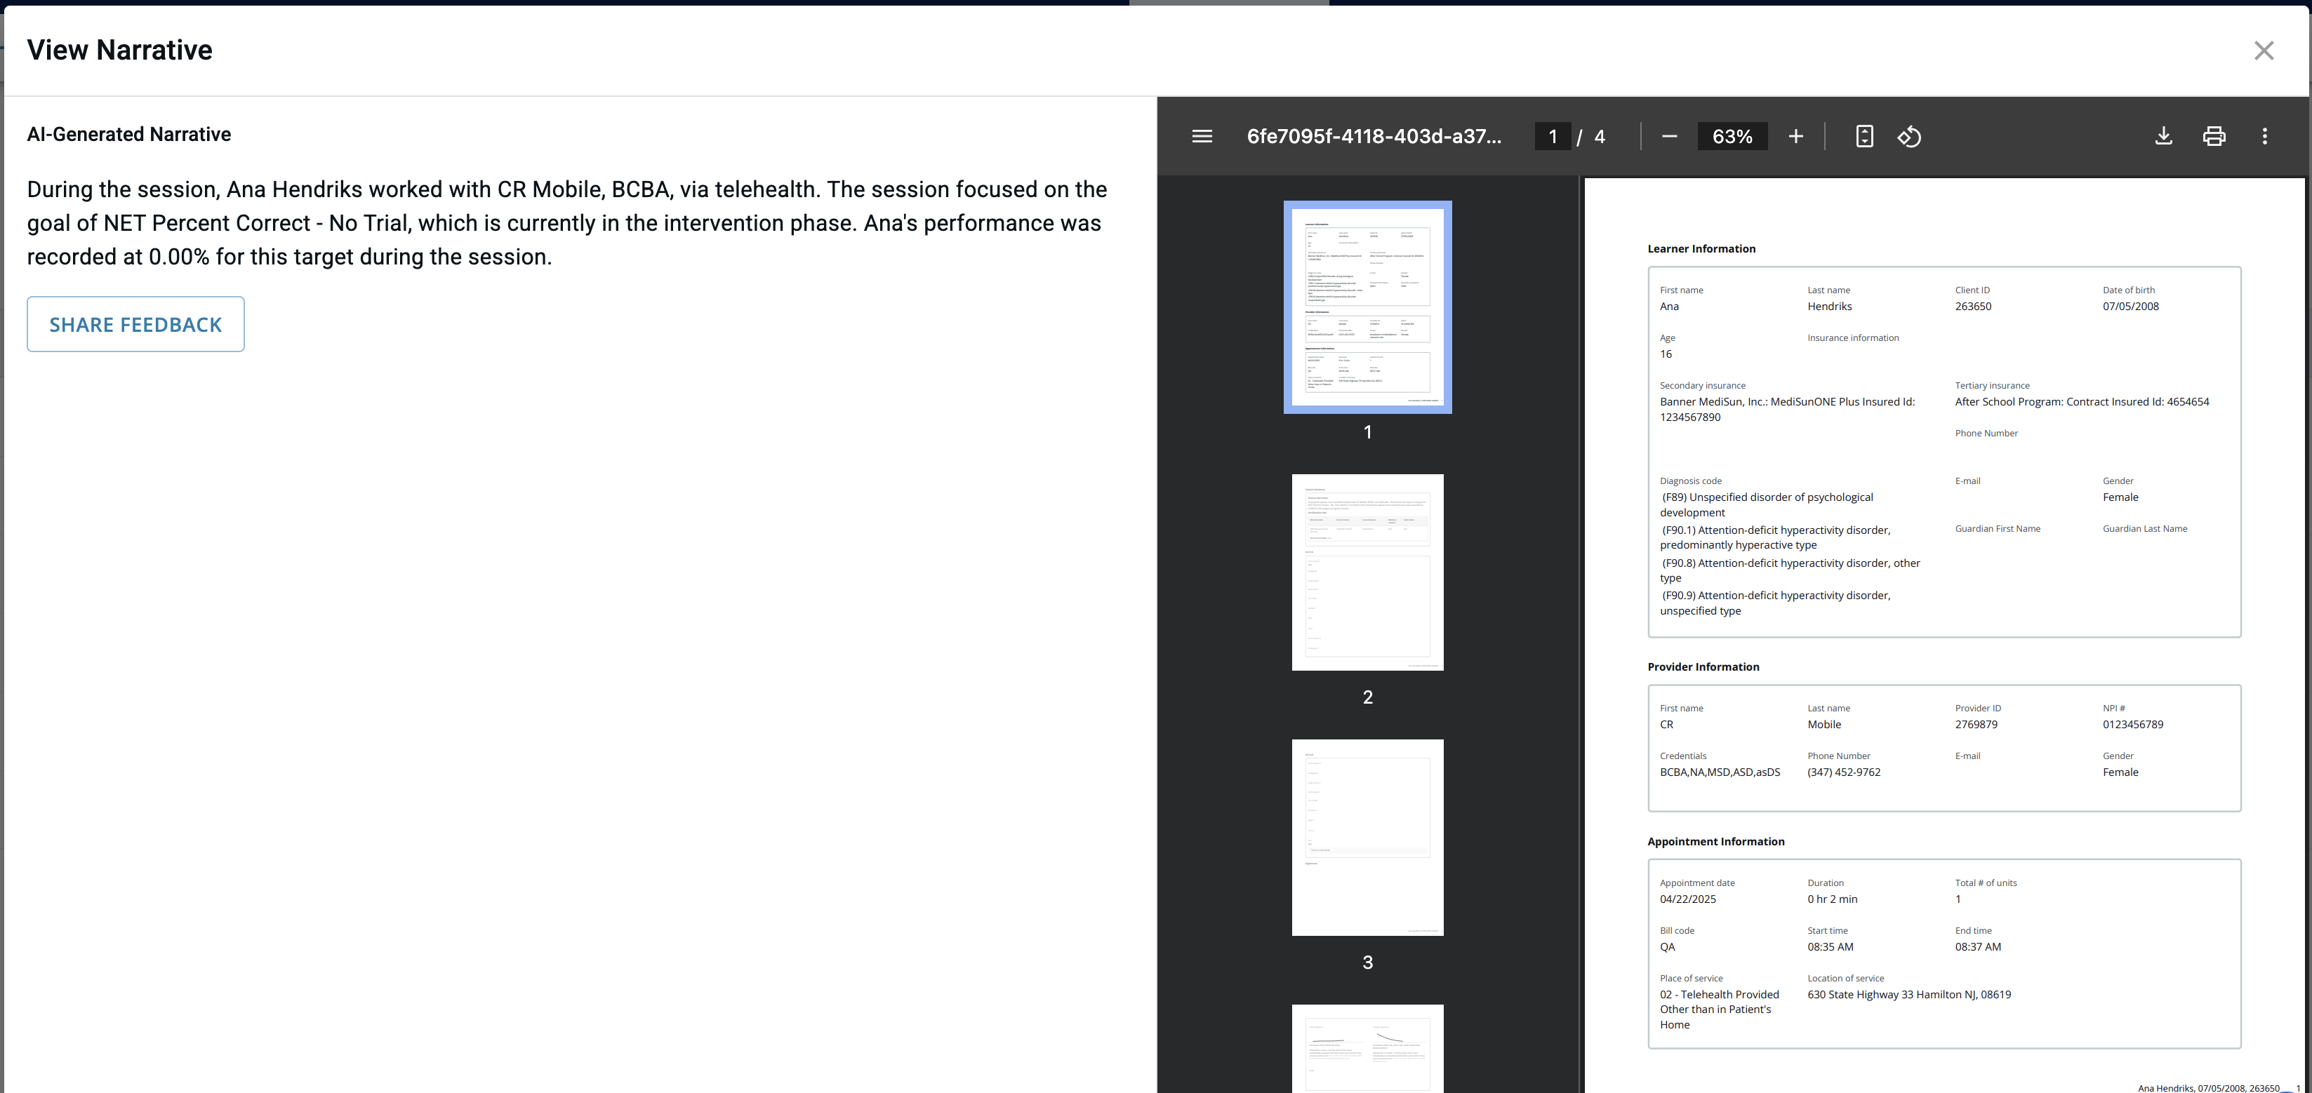Open the three-dot more options menu

click(x=2266, y=136)
